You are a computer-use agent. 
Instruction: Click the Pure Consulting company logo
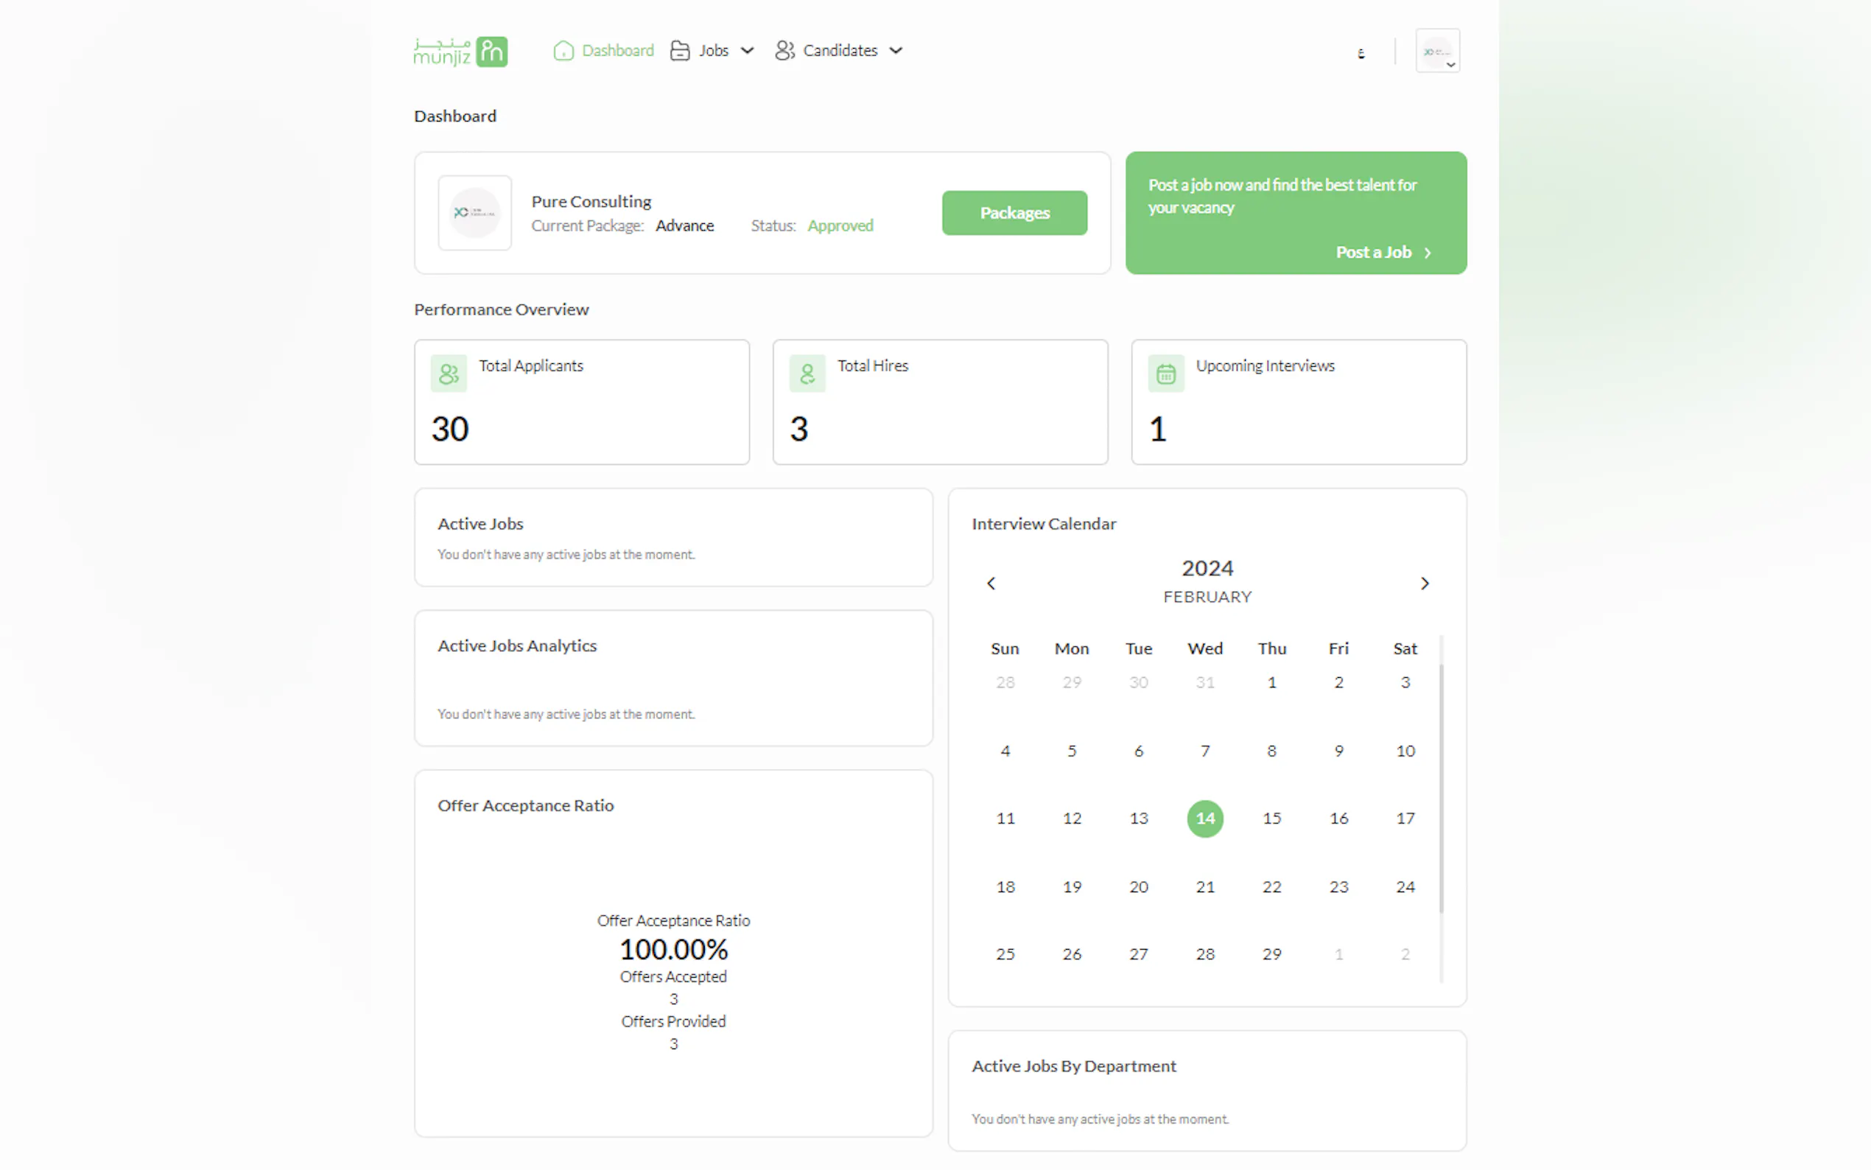point(475,213)
